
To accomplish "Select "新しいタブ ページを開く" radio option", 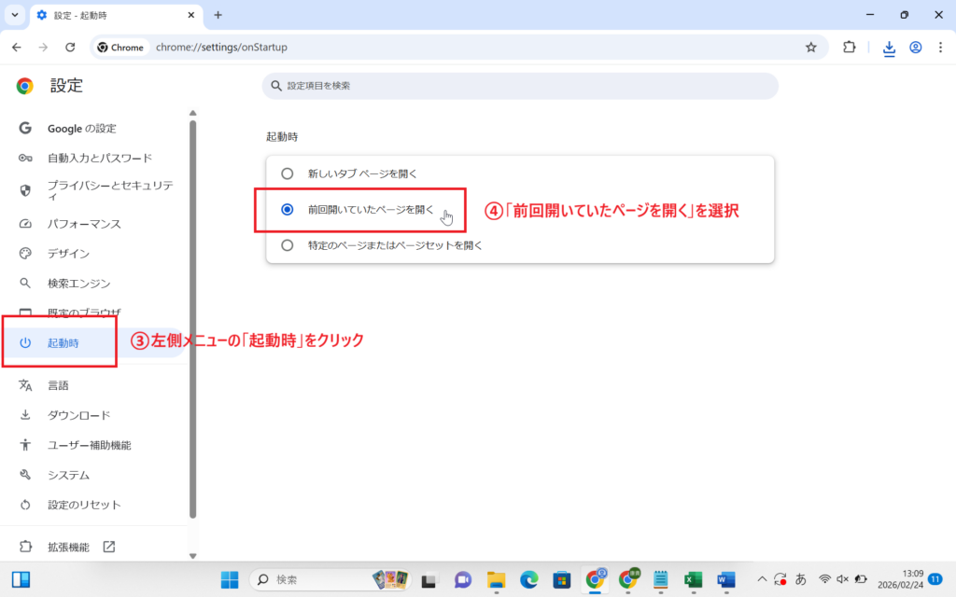I will tap(288, 174).
